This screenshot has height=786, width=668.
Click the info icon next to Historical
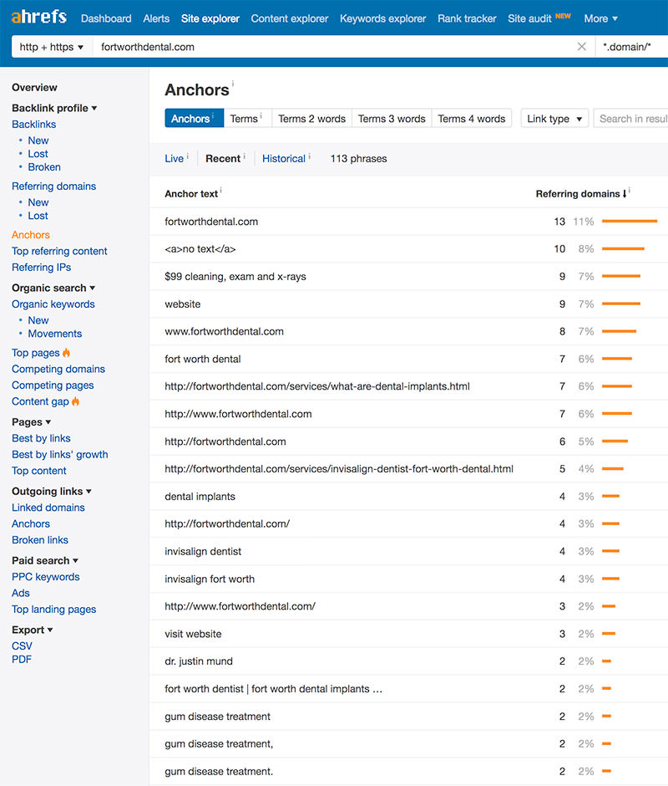coord(310,156)
